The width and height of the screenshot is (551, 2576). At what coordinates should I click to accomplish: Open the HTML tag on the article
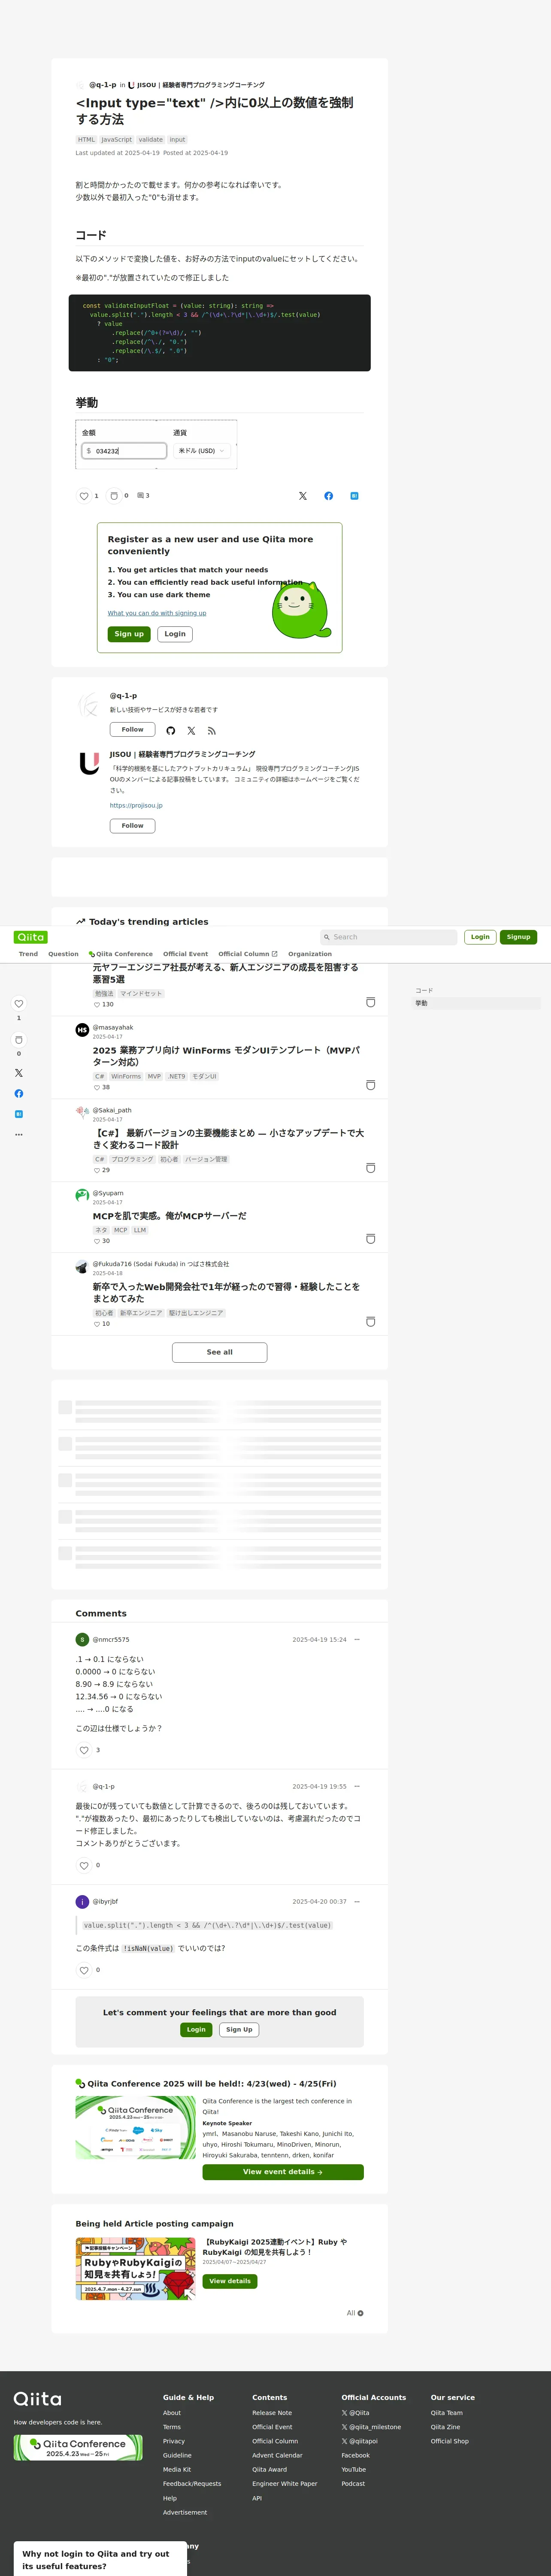[87, 140]
